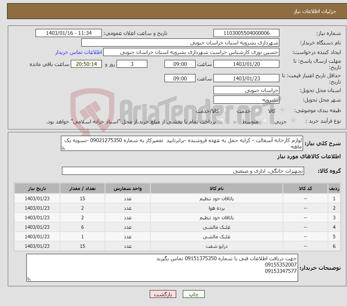Select the کالا radio button
The width and height of the screenshot is (347, 306).
click(282, 110)
